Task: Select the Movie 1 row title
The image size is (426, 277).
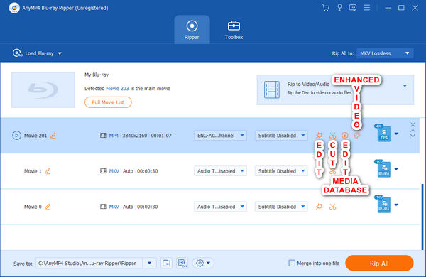Action: pos(33,171)
